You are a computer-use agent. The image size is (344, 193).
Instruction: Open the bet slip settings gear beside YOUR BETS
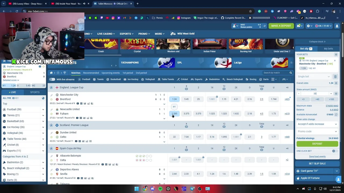[x=336, y=54]
